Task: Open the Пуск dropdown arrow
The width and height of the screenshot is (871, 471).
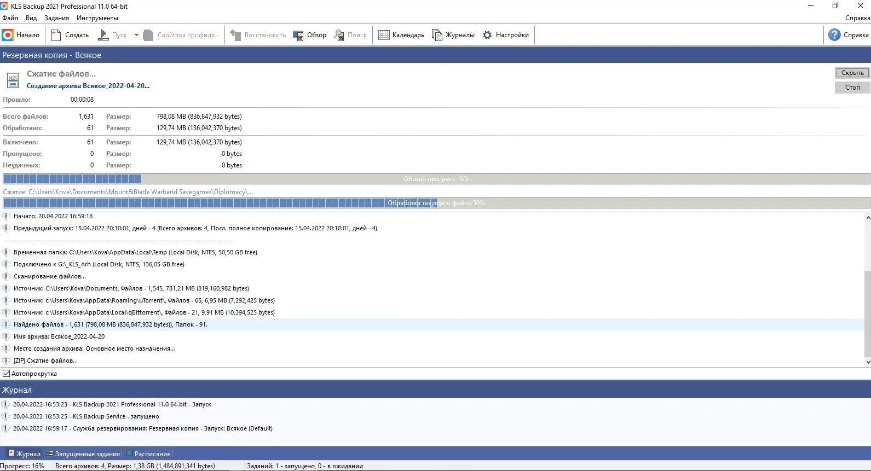Action: 136,35
